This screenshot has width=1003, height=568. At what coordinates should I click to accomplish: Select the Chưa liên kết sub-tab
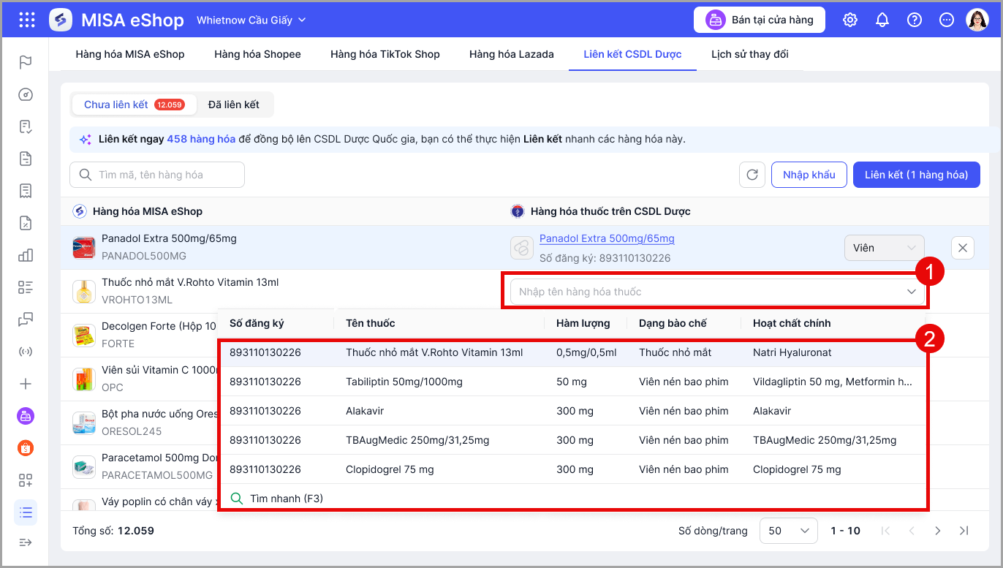click(134, 105)
